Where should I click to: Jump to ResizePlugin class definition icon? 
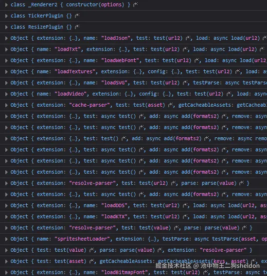click(77, 27)
